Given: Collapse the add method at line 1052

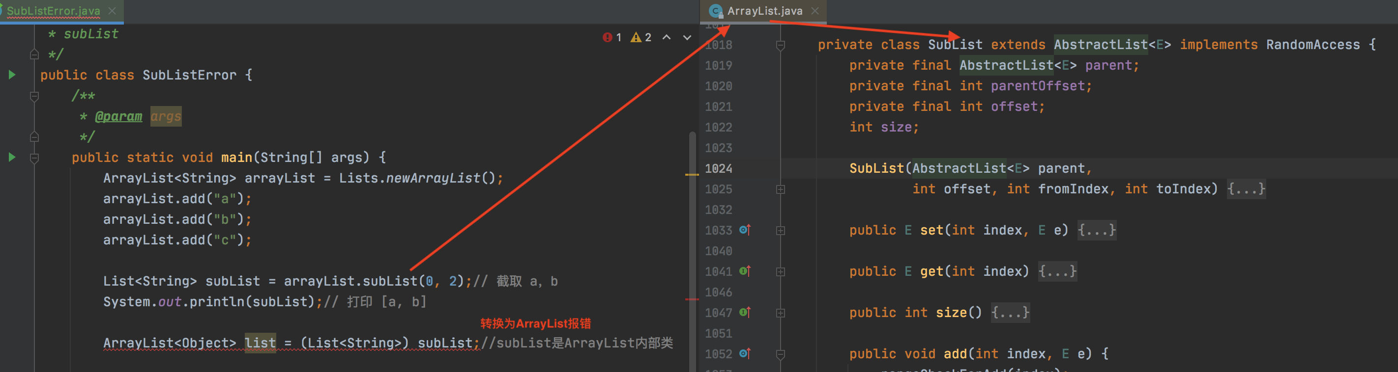Looking at the screenshot, I should (781, 355).
